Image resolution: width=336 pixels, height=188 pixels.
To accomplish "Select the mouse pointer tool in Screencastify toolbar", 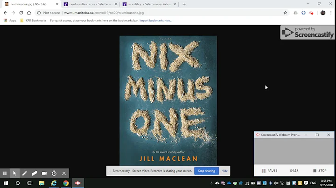I will click(x=14, y=173).
